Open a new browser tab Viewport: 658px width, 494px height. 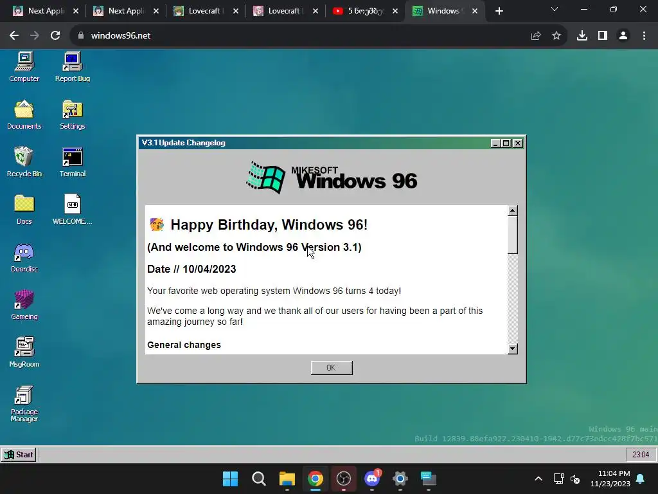coord(499,11)
